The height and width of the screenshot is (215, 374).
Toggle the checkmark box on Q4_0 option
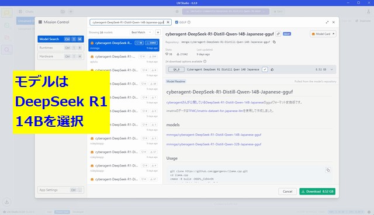(265, 70)
